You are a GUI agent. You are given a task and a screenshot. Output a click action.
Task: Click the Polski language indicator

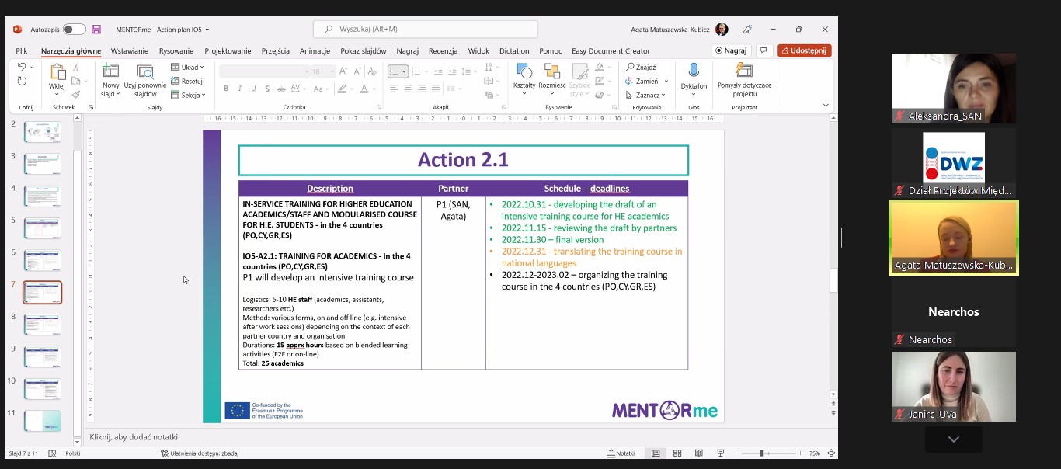pyautogui.click(x=73, y=453)
